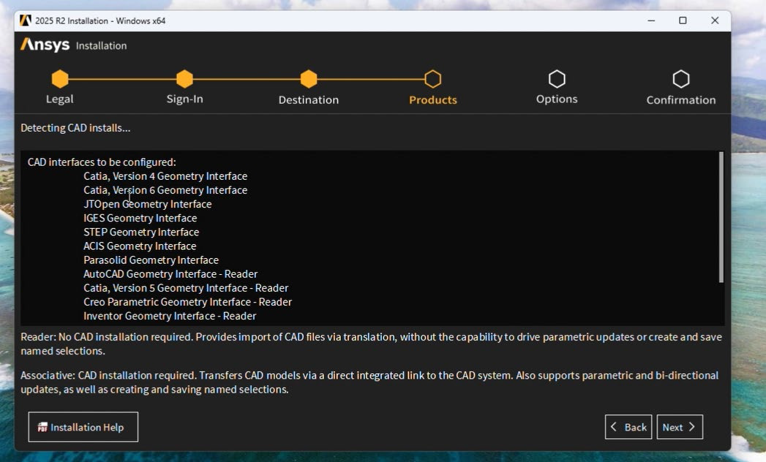The width and height of the screenshot is (766, 462).
Task: Click the Ansys title bar app icon
Action: [x=26, y=20]
